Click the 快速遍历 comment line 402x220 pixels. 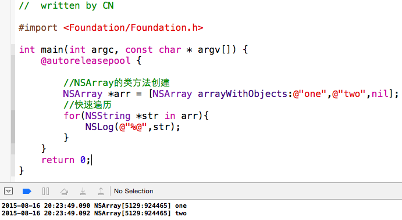click(x=87, y=104)
